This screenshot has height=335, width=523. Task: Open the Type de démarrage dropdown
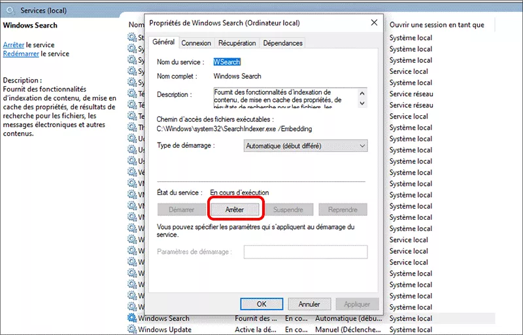305,146
